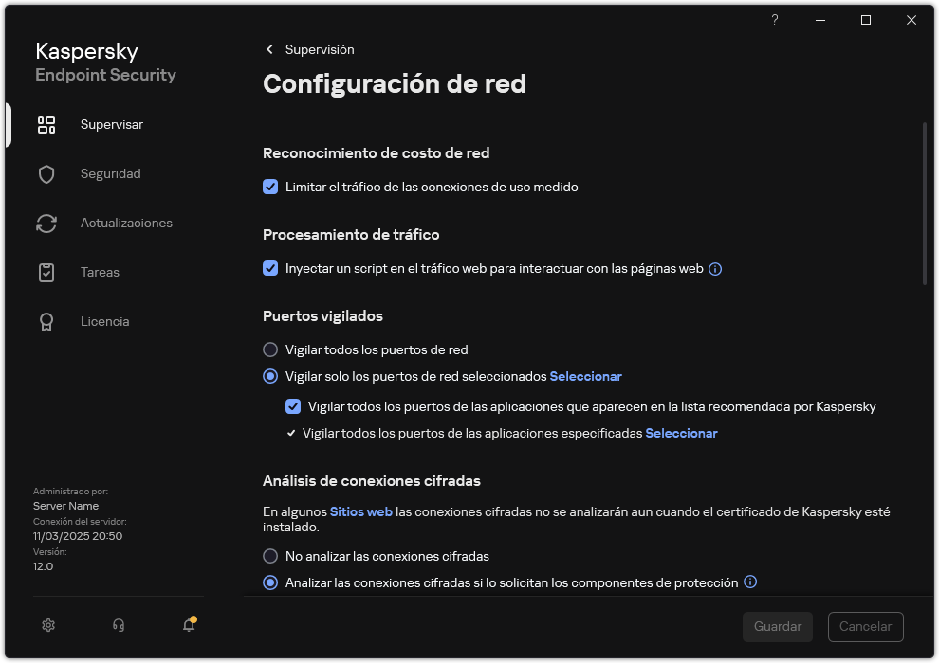Open Seleccionar for specified applications' ports
Screen dimensions: 939x663
[681, 433]
